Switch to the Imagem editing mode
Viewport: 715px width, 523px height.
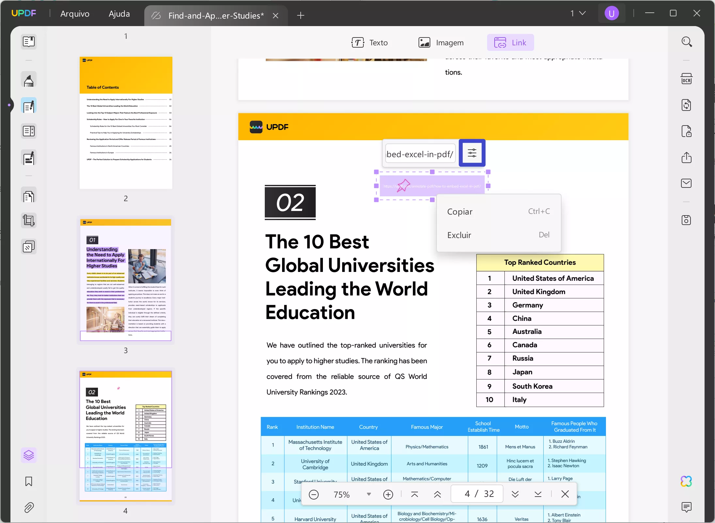click(x=441, y=43)
